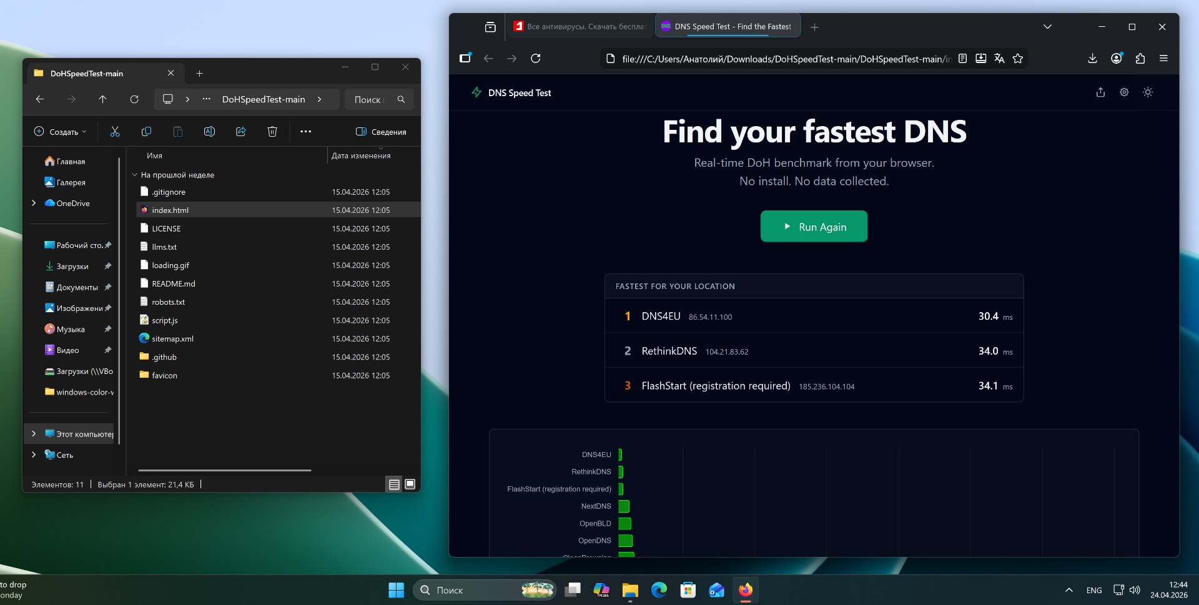Click the Delete trash icon in Explorer

pyautogui.click(x=272, y=132)
